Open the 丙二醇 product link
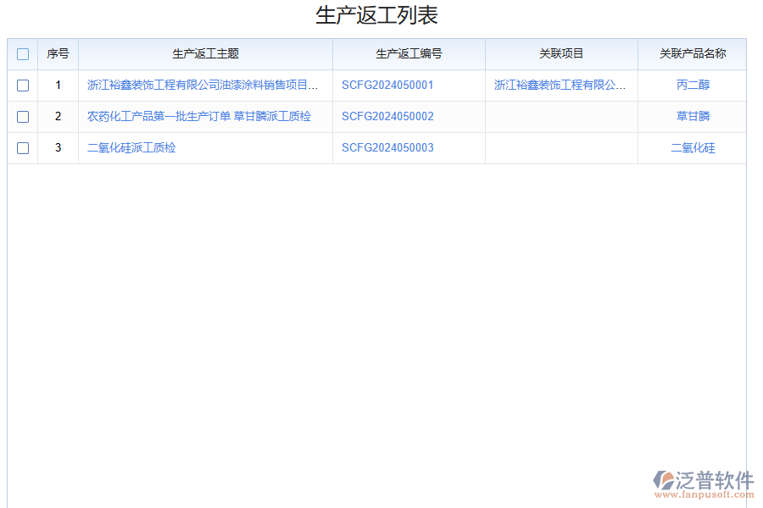 pyautogui.click(x=692, y=85)
